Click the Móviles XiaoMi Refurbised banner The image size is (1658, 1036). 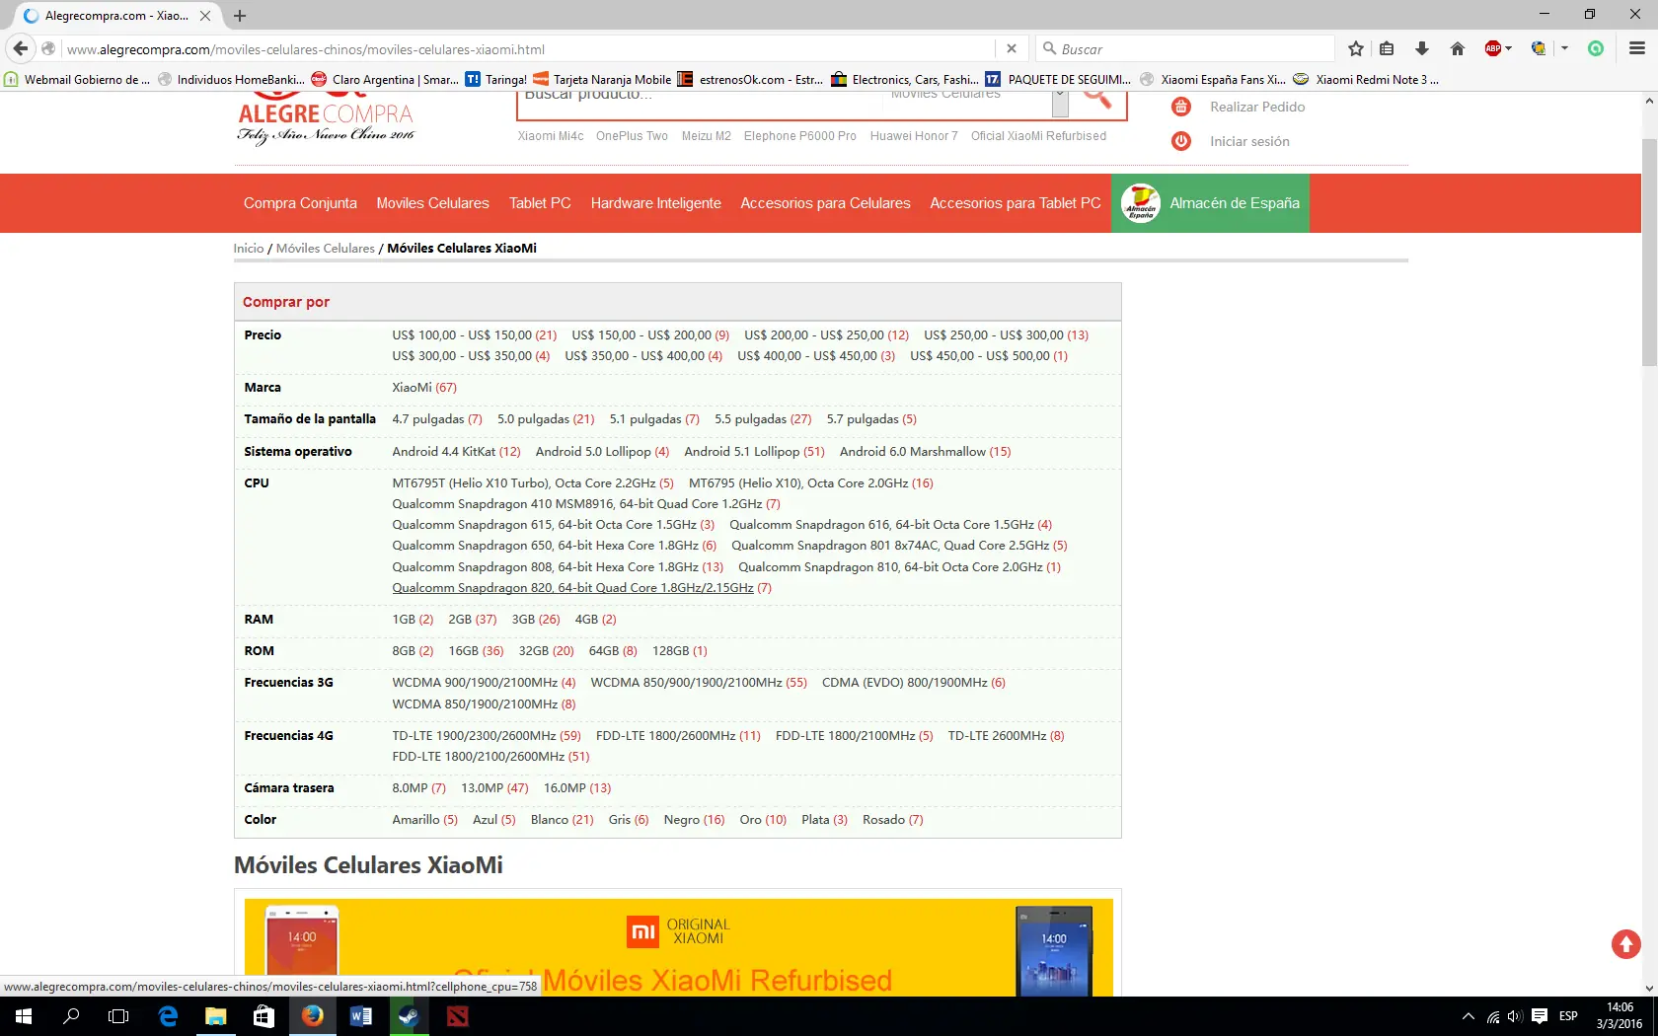tap(679, 948)
